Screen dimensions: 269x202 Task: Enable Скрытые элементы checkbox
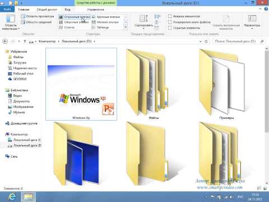tap(170, 28)
